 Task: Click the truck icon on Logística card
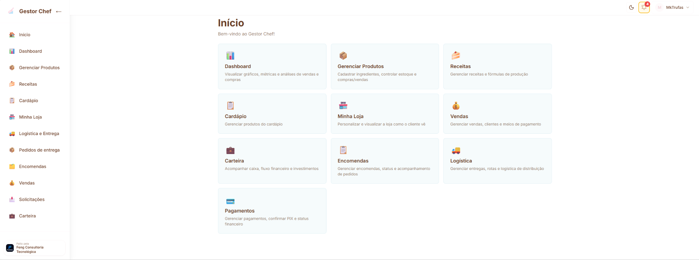click(x=456, y=150)
